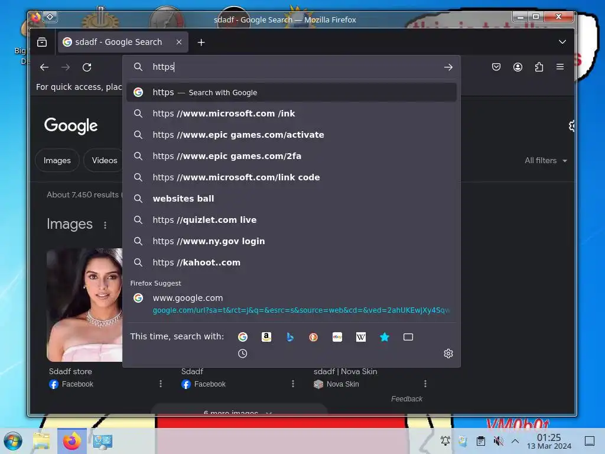Open a new tab with plus button
The image size is (605, 454).
click(201, 42)
